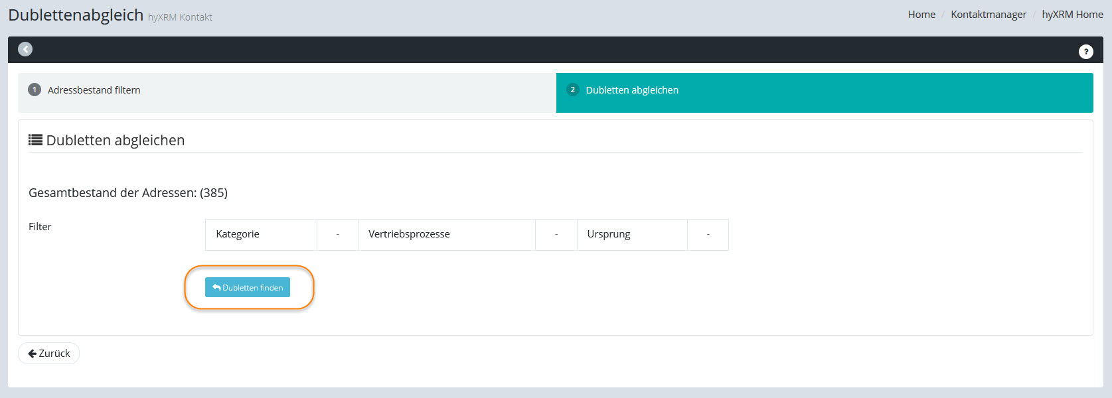
Task: Click the Dublettenabgleich page title
Action: coord(76,15)
